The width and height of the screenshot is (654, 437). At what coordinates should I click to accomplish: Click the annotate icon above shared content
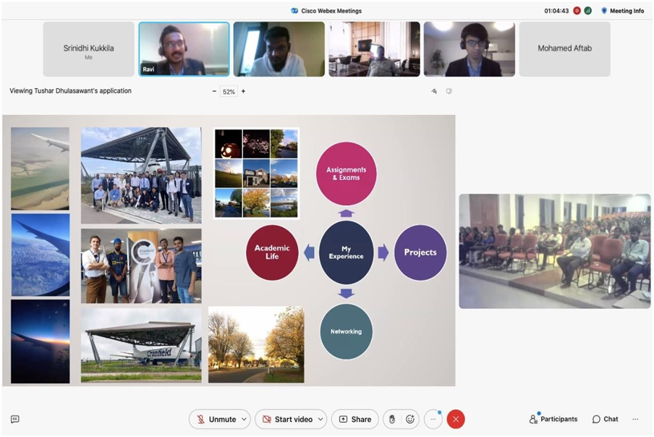coord(434,91)
